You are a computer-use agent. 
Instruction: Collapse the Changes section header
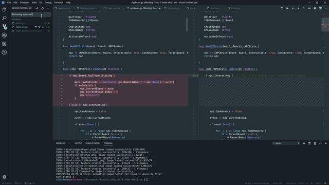tap(31, 20)
